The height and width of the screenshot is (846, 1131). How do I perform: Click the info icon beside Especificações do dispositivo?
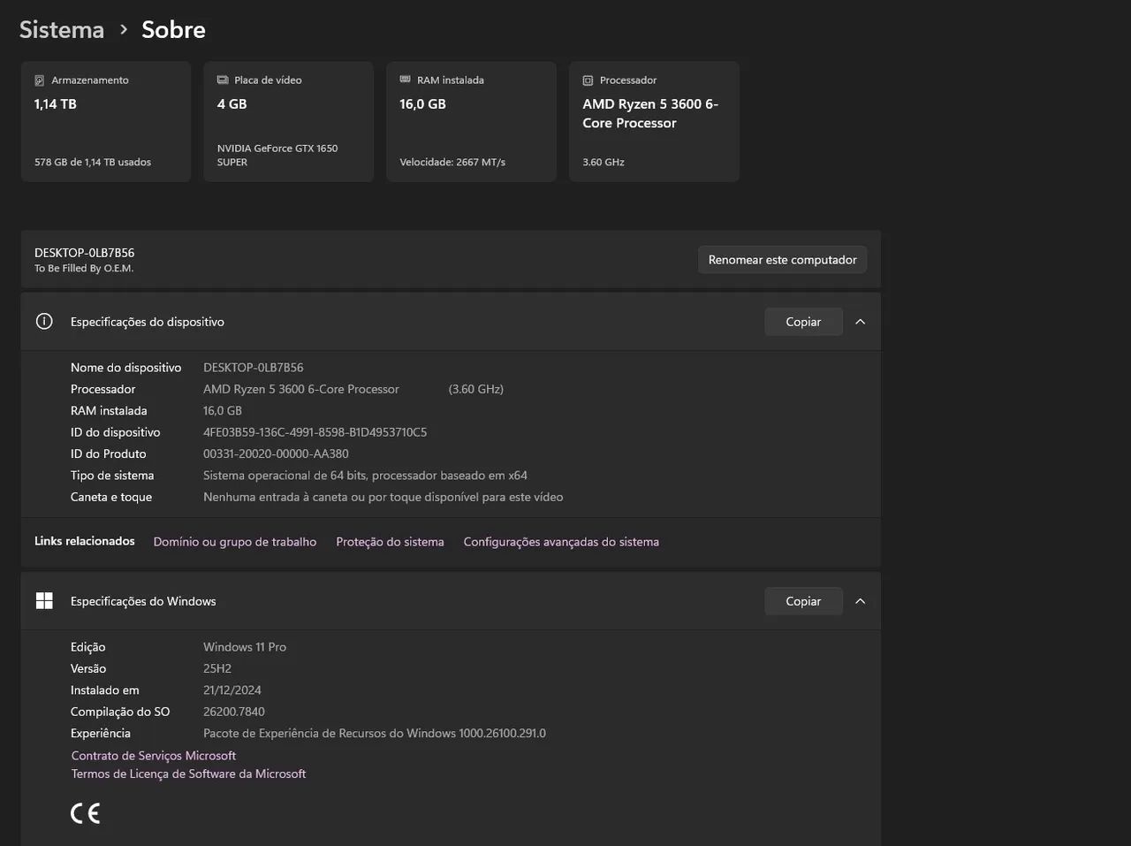[44, 322]
